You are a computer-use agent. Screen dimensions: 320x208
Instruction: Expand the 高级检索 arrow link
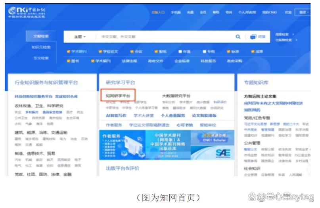point(285,34)
